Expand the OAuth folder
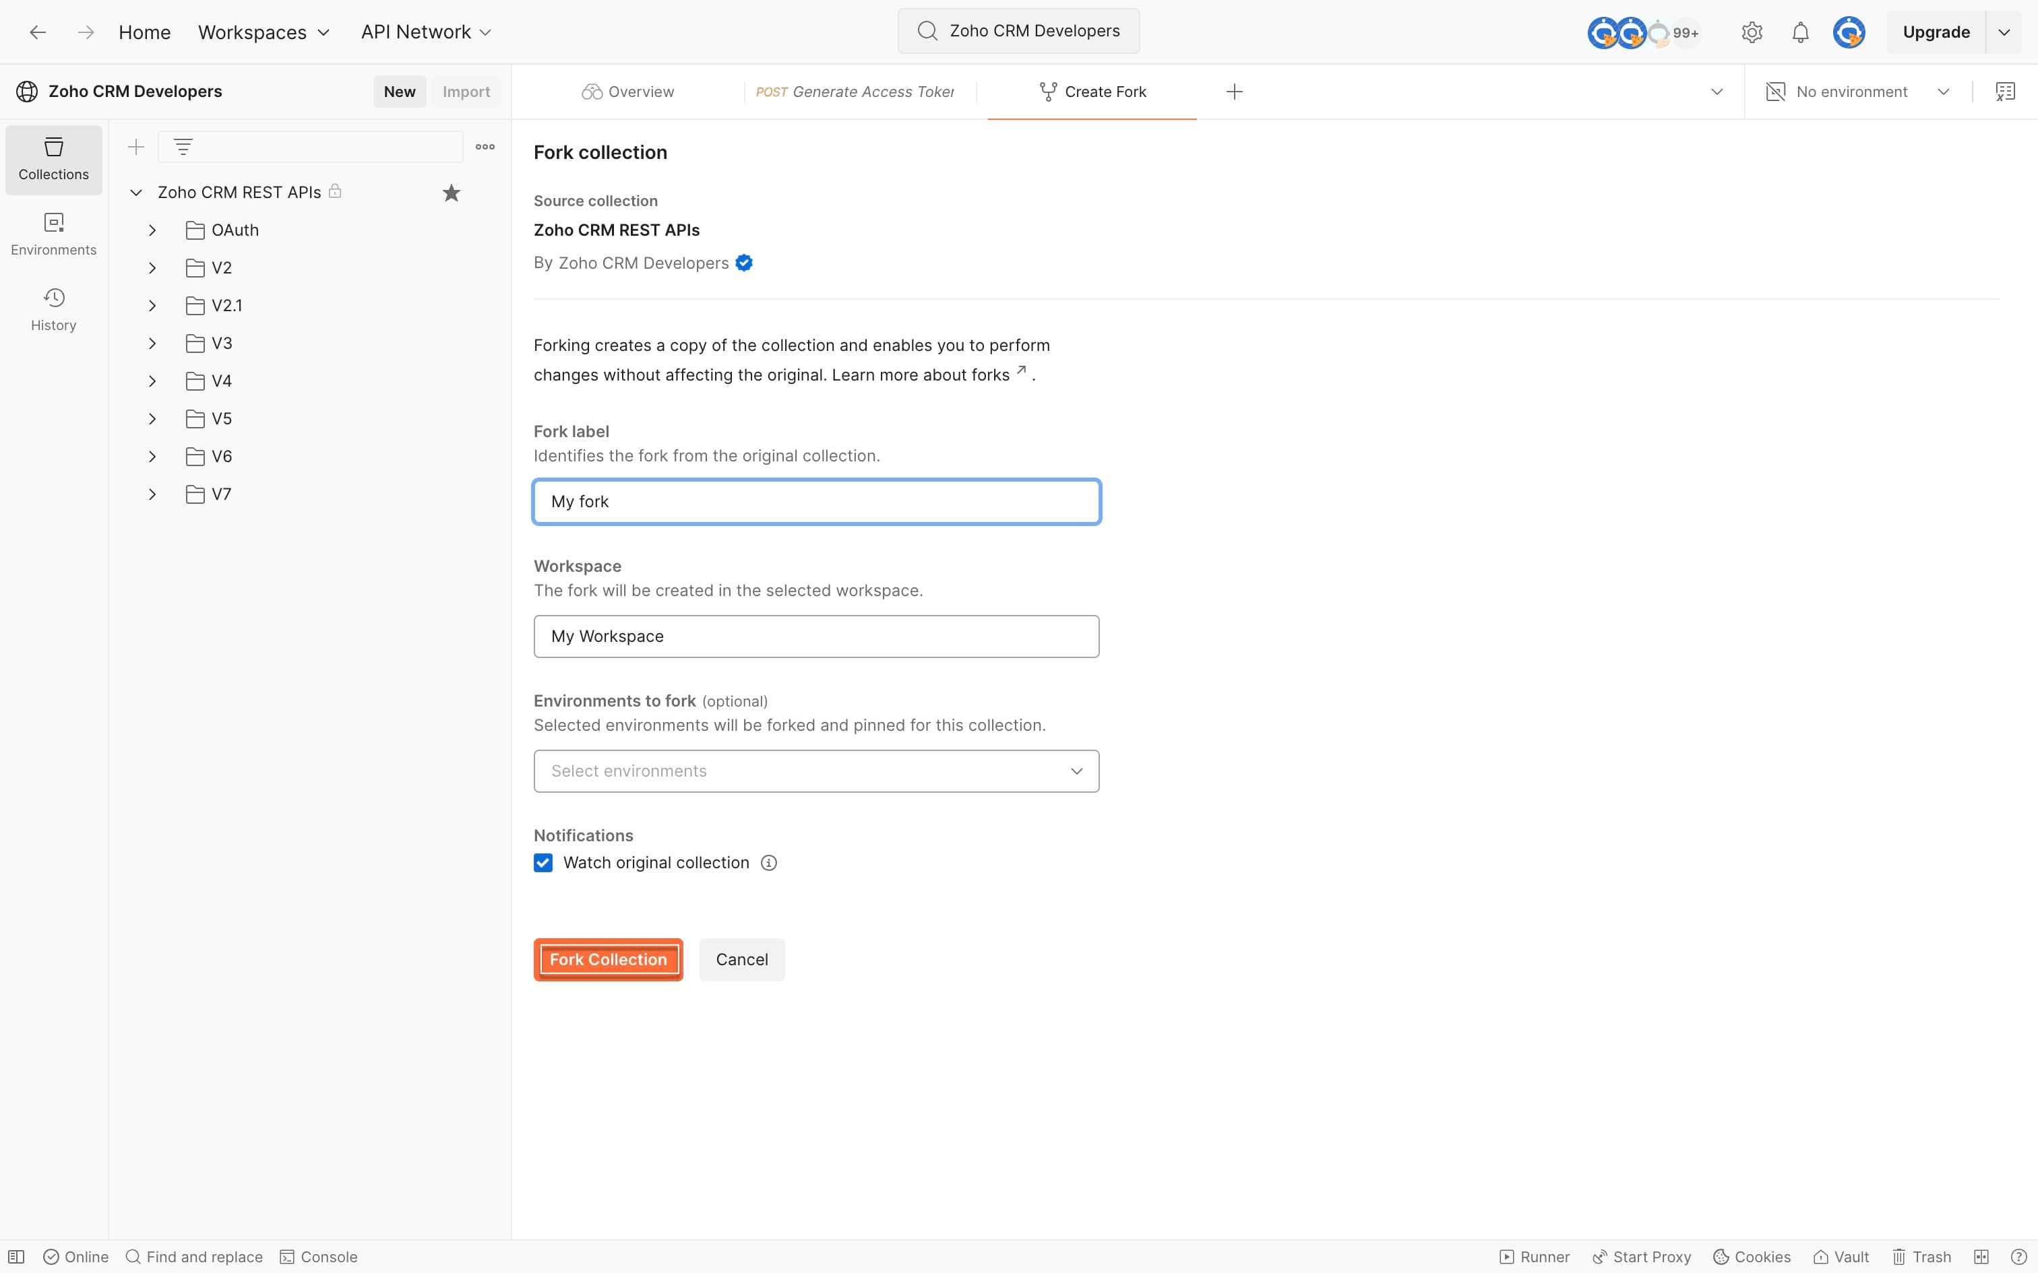The image size is (2038, 1273). click(x=152, y=230)
